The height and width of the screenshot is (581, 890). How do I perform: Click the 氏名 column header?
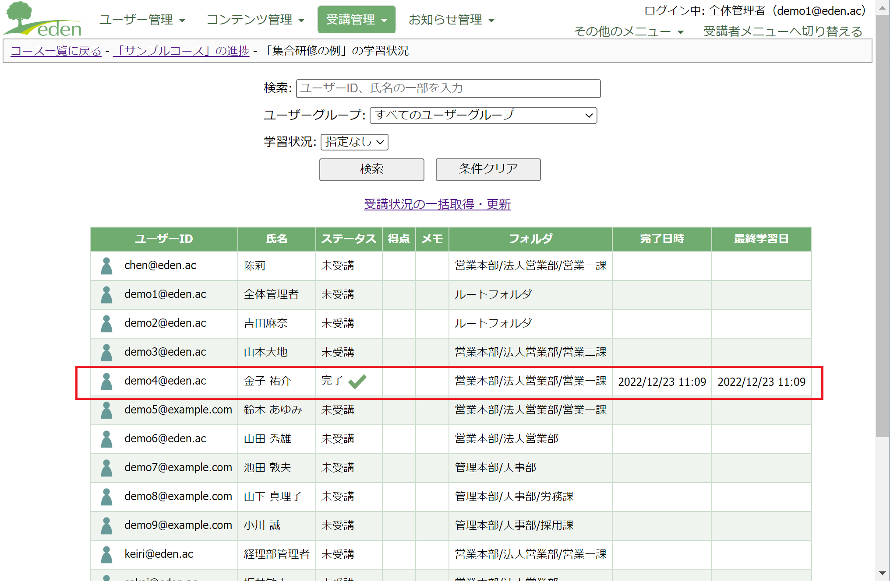[x=277, y=239]
